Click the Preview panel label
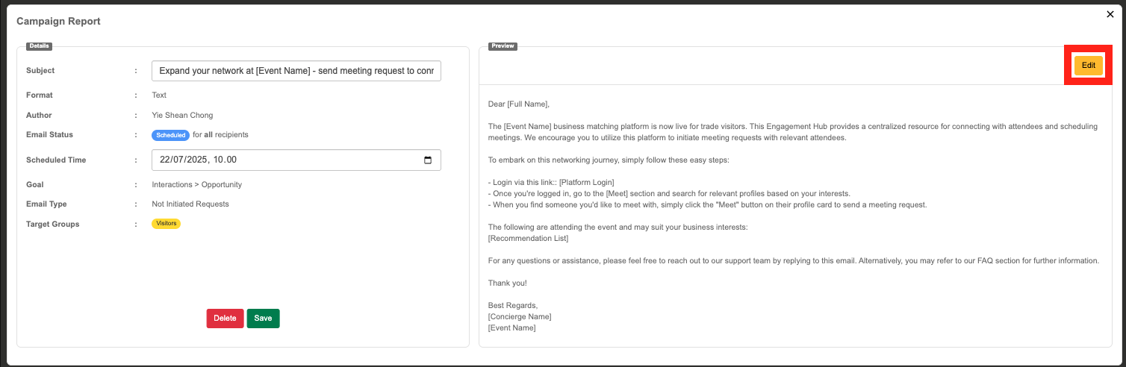Viewport: 1126px width, 367px height. click(x=503, y=46)
